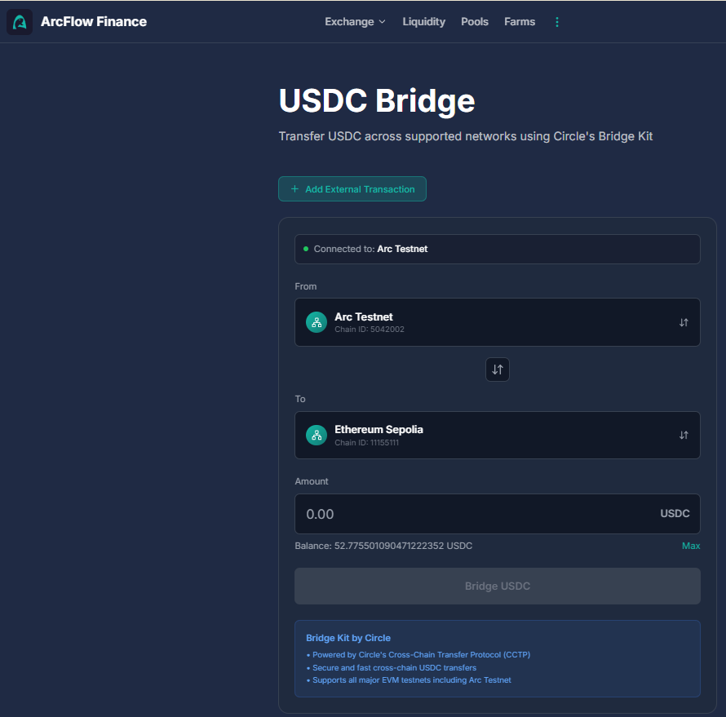The width and height of the screenshot is (726, 717).
Task: Click Chain ID: 5042002 text
Action: coord(370,329)
